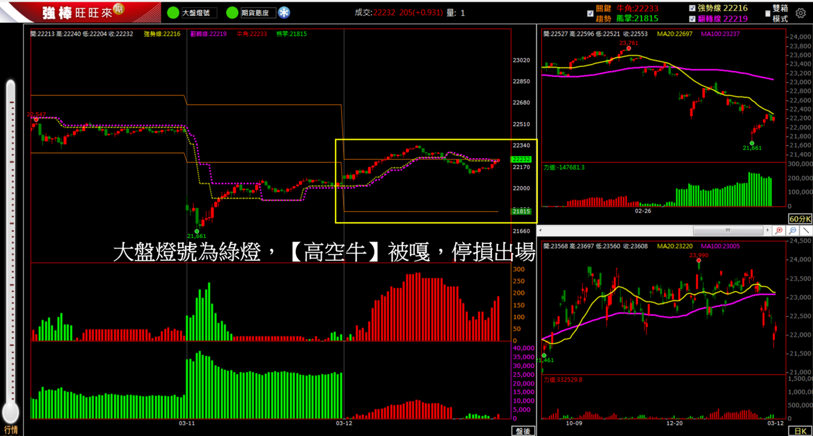The height and width of the screenshot is (436, 813).
Task: Enable the 雙箱模式 checkbox
Action: point(768,13)
